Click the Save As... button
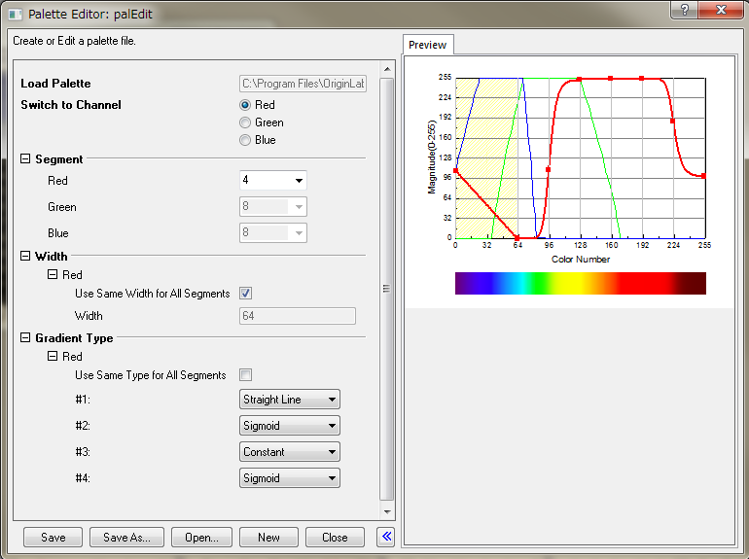Screen dimensions: 749x559 pyautogui.click(x=126, y=537)
